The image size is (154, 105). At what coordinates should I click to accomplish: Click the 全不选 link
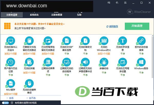pyautogui.click(x=32, y=98)
